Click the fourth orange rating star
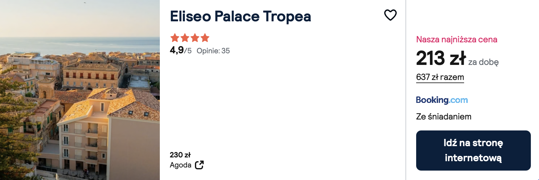The height and width of the screenshot is (180, 539). [x=205, y=38]
